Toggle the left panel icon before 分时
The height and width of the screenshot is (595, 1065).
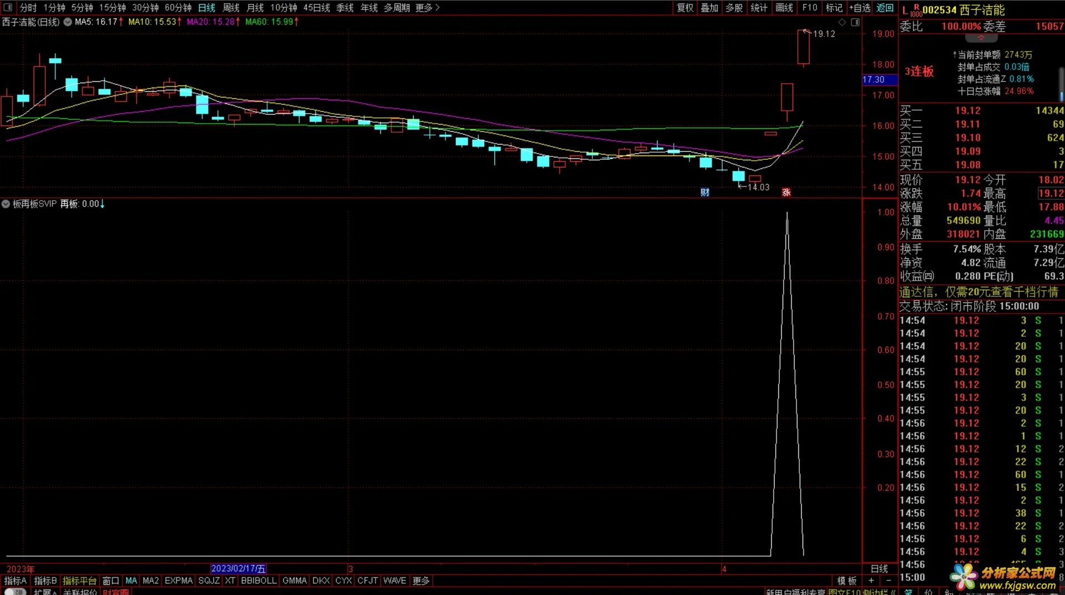pyautogui.click(x=8, y=7)
